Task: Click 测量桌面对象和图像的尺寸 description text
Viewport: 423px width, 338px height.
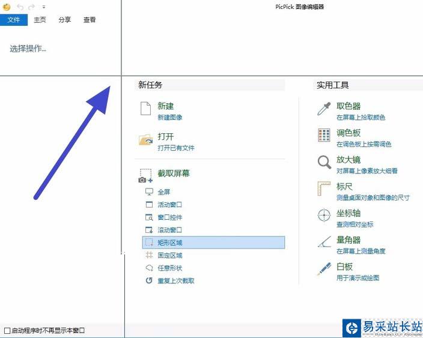Action: point(373,198)
